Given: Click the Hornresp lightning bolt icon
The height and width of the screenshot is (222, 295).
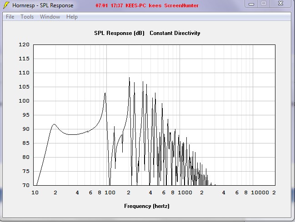Looking at the screenshot, I should click(x=6, y=5).
